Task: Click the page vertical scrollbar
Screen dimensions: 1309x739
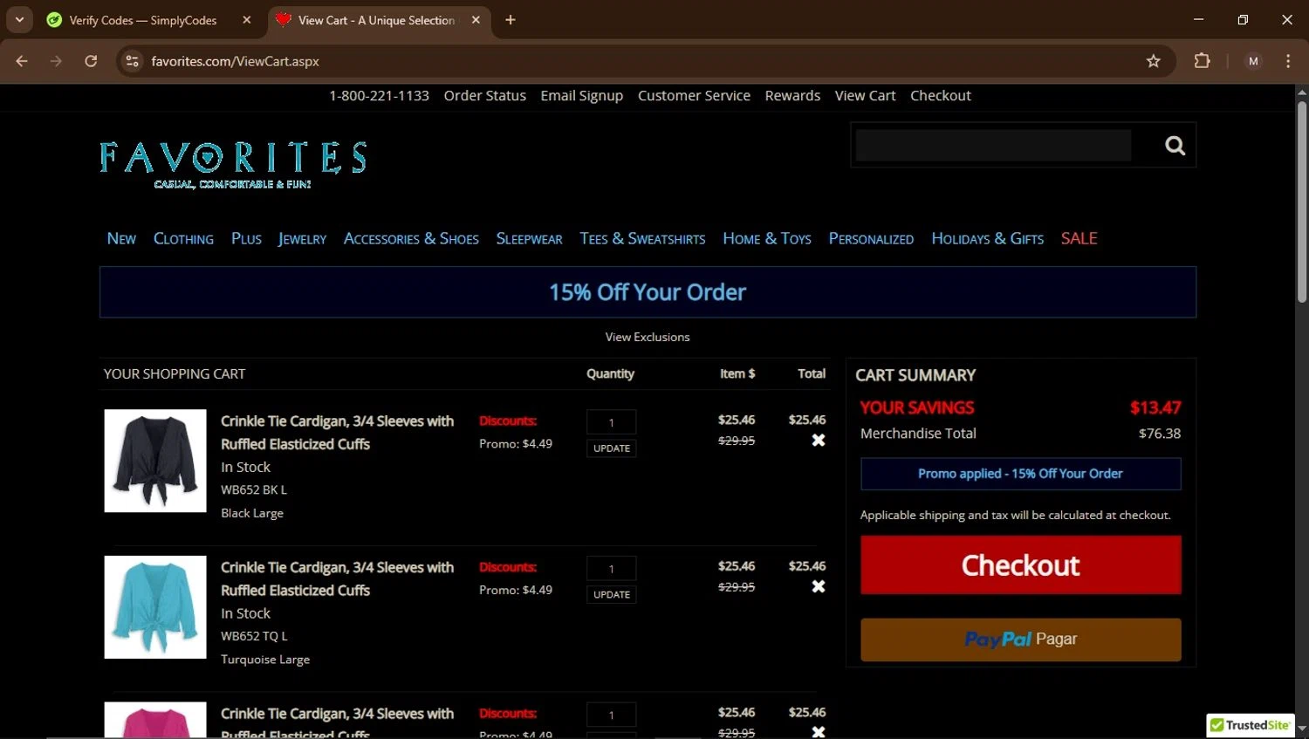Action: 1302,201
